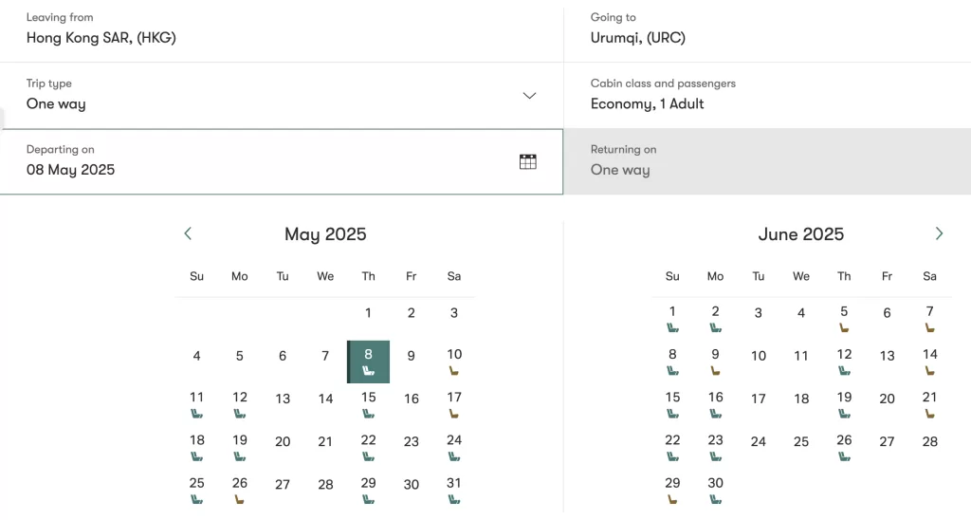Click seat icon under June 5

pyautogui.click(x=844, y=328)
